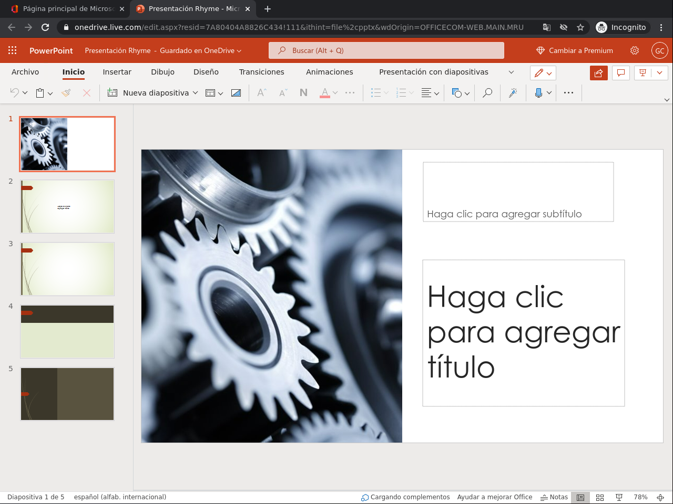Open Presentación con diapositivas tab
The width and height of the screenshot is (673, 504).
tap(434, 72)
